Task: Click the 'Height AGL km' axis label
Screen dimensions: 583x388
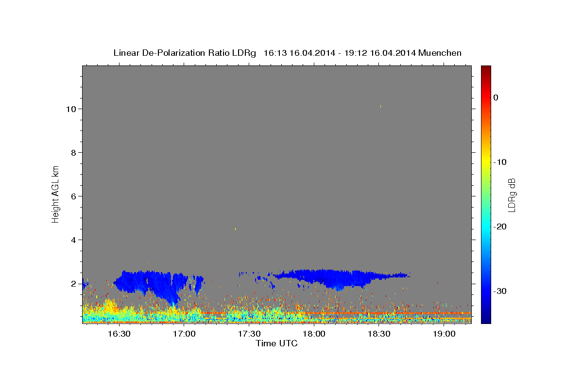Action: tap(56, 194)
